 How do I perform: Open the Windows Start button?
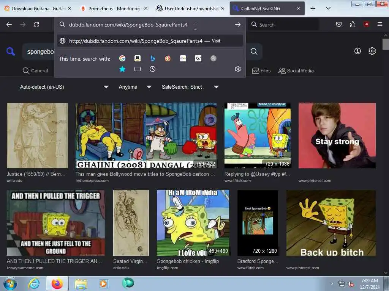tap(10, 283)
